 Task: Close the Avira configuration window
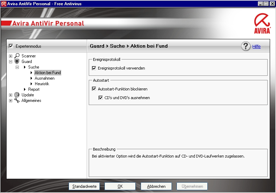coord(273,4)
